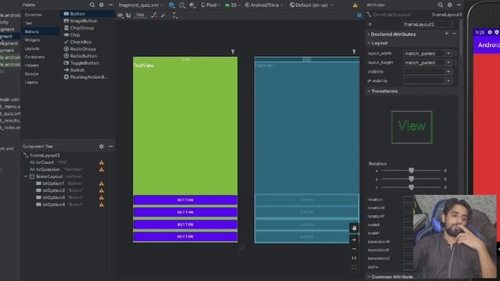Open Palette settings gear
500x281 pixels.
point(102,5)
